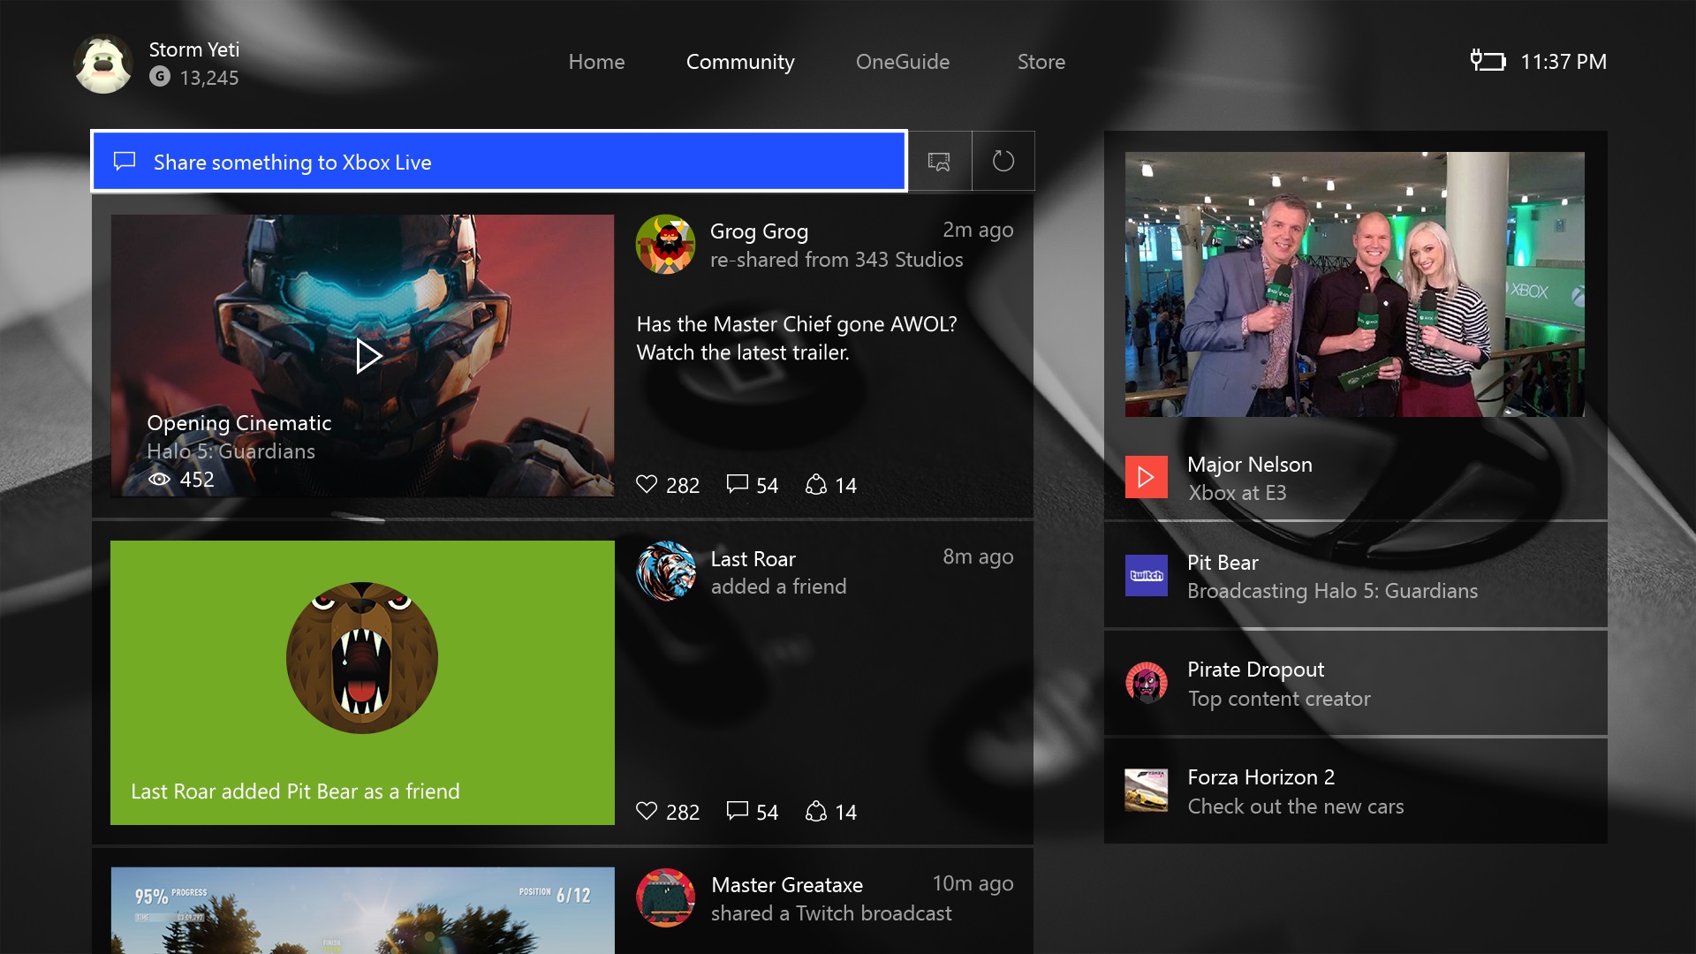This screenshot has width=1696, height=954.
Task: Switch to the Home tab
Action: pyautogui.click(x=596, y=62)
